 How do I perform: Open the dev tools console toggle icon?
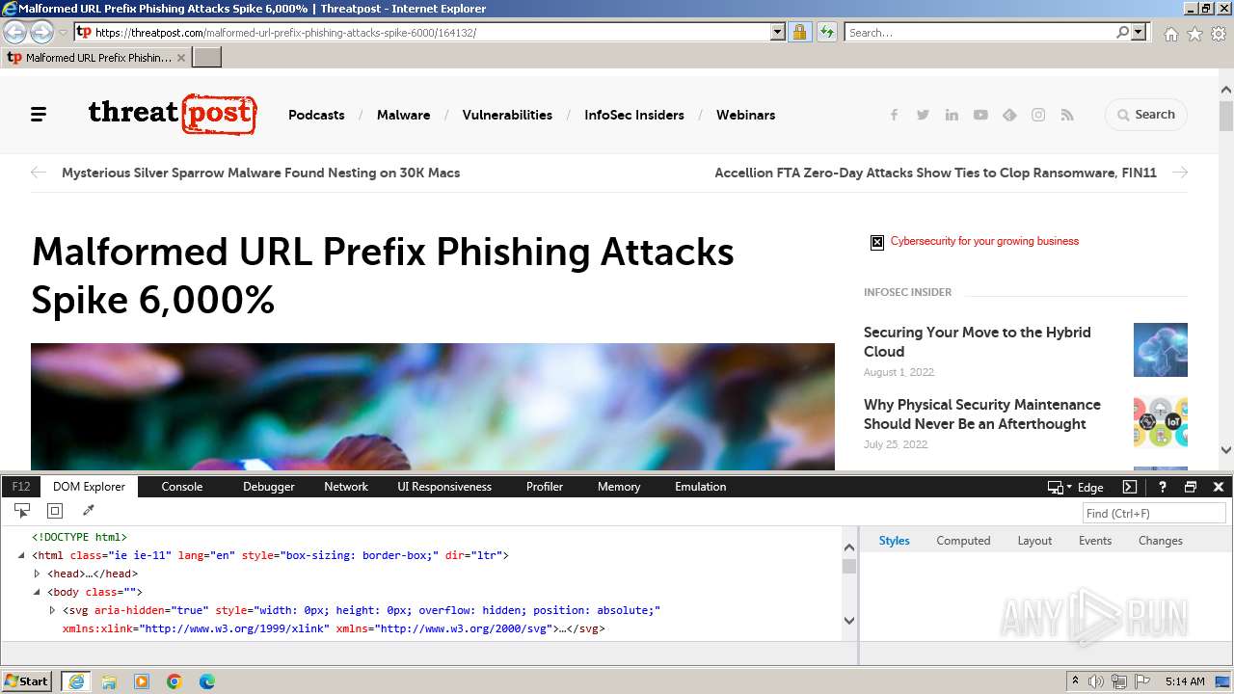pyautogui.click(x=1130, y=487)
